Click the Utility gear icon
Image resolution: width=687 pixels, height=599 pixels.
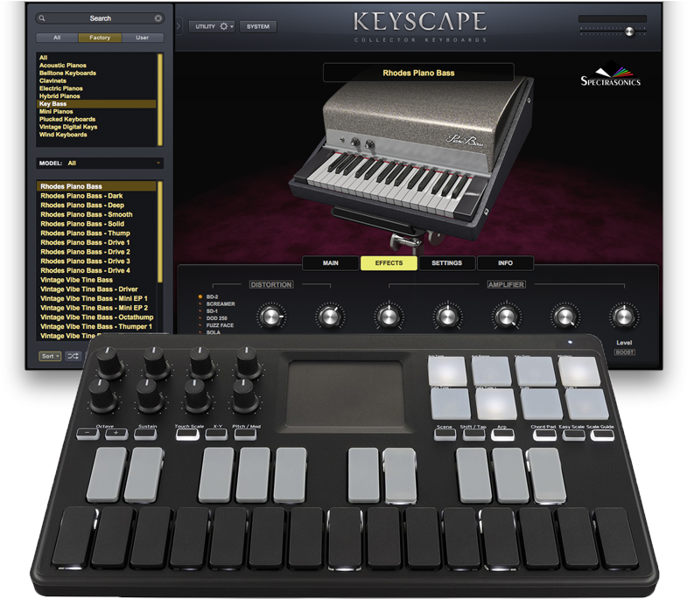224,26
